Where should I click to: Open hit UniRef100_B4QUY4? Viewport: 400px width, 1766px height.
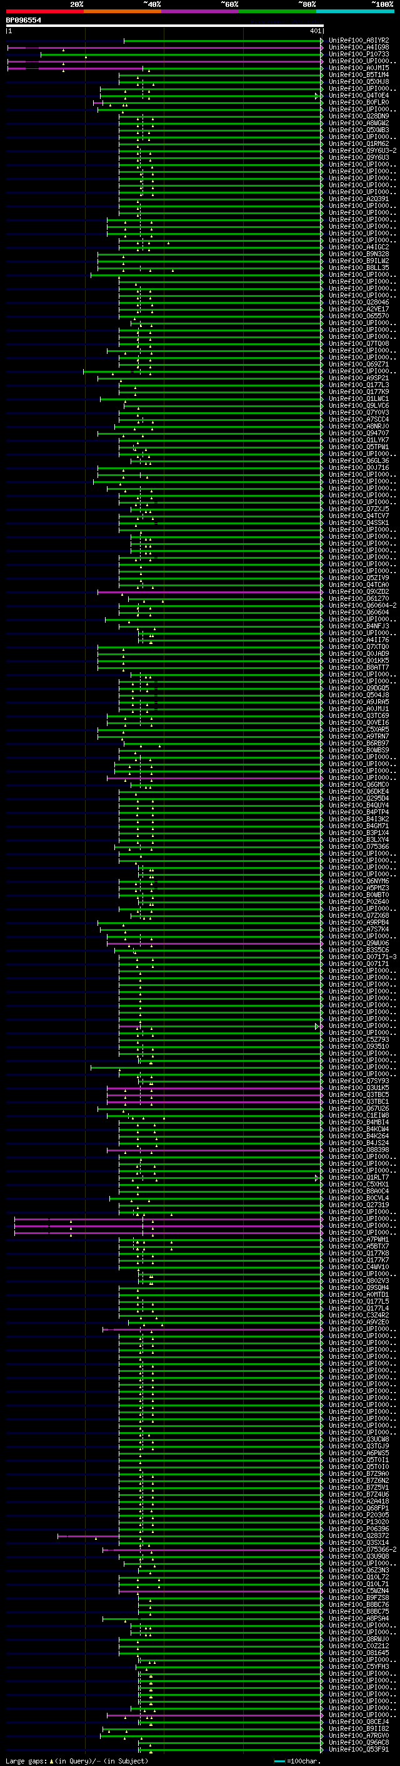click(358, 805)
